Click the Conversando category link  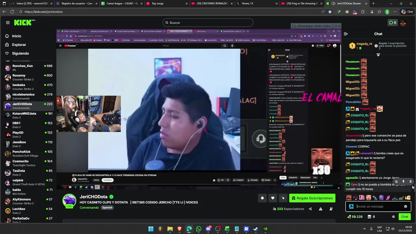click(x=89, y=208)
